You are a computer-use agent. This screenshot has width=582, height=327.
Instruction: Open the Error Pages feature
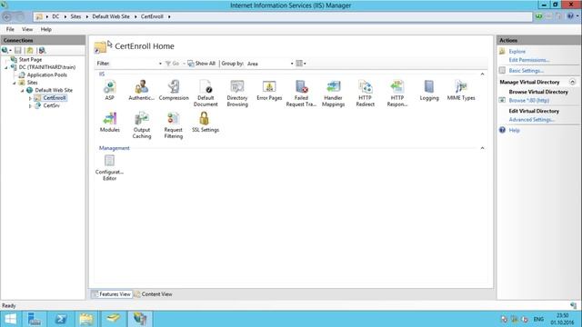click(x=269, y=90)
